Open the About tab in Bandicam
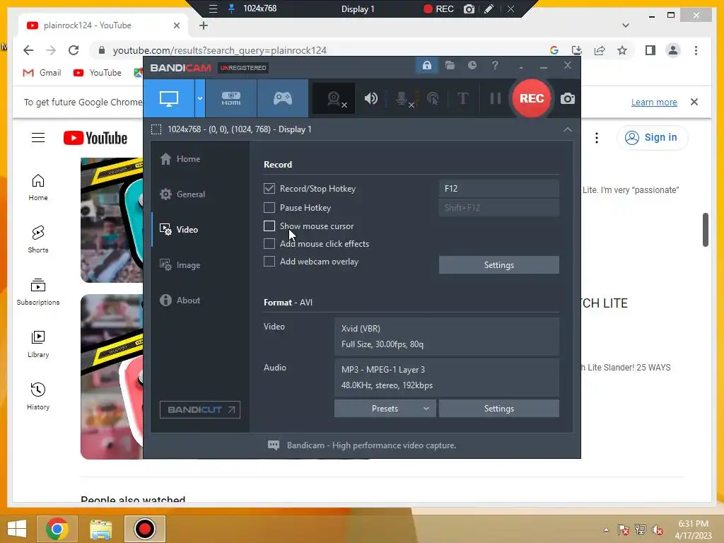 point(180,300)
